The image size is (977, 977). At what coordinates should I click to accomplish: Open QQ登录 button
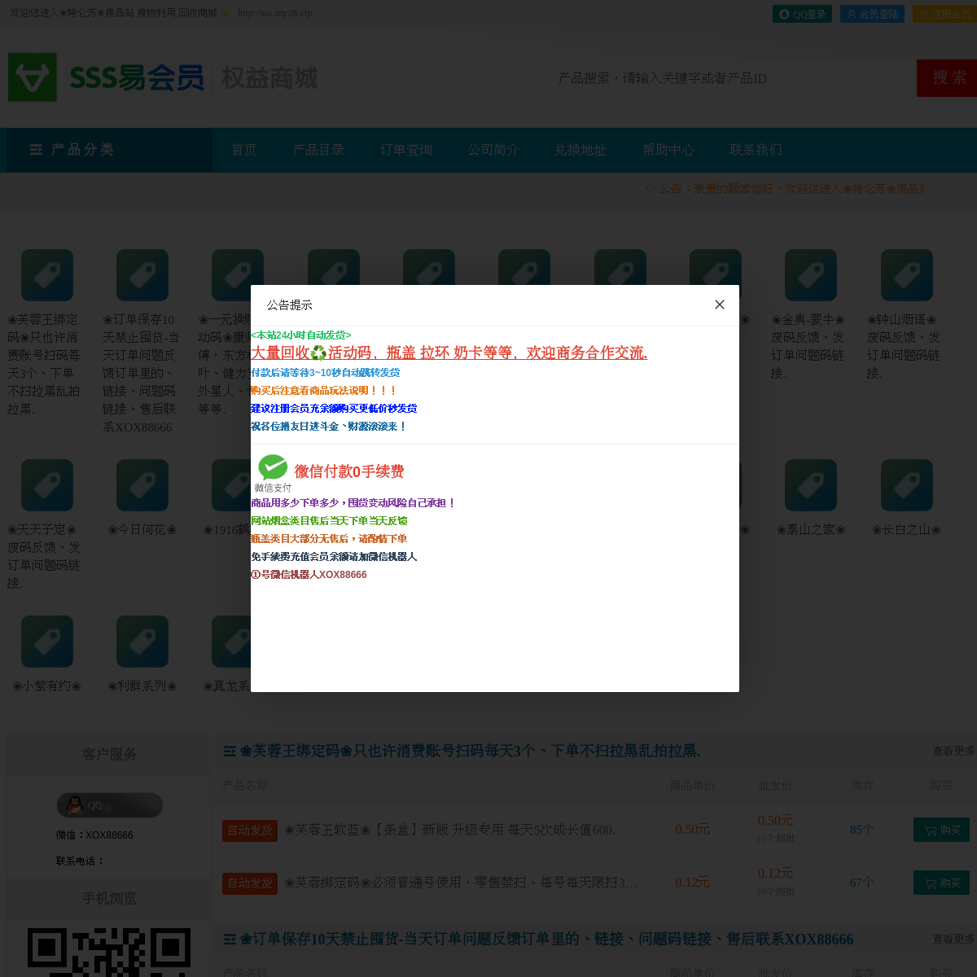point(802,14)
